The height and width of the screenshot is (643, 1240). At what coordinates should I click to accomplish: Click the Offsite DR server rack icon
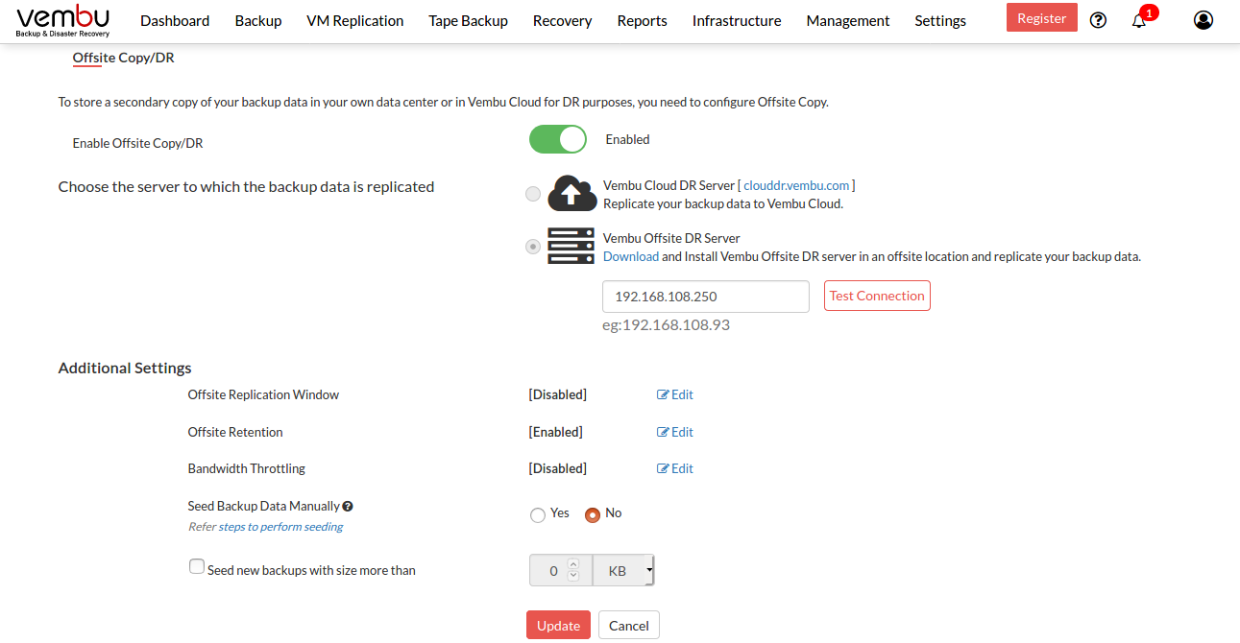[571, 246]
